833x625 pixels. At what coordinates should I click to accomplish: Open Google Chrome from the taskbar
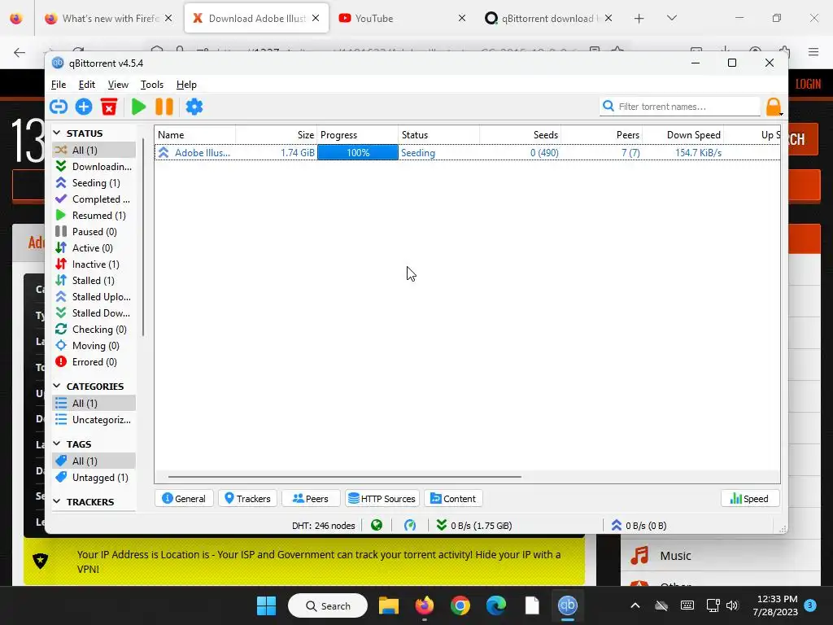coord(460,605)
